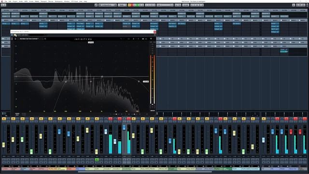Open the channel visibility configuration dropdown
The width and height of the screenshot is (309, 174).
(x=108, y=5)
